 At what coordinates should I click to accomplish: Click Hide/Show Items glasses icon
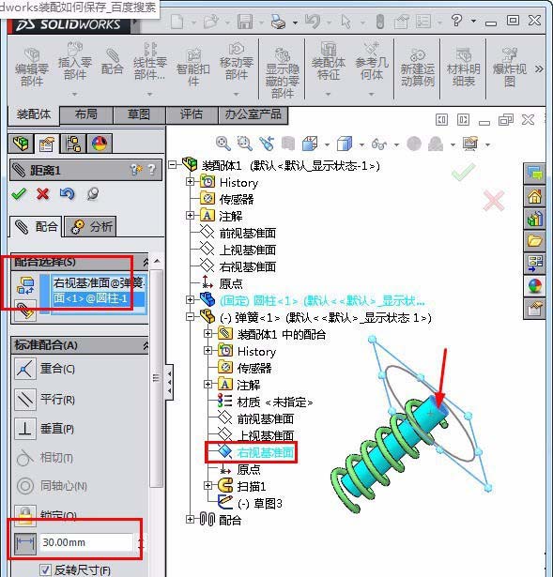(x=379, y=144)
